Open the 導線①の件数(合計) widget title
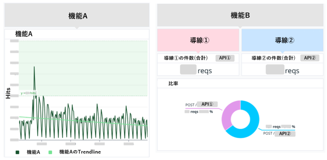This screenshot has height=160, width=327. [186, 58]
